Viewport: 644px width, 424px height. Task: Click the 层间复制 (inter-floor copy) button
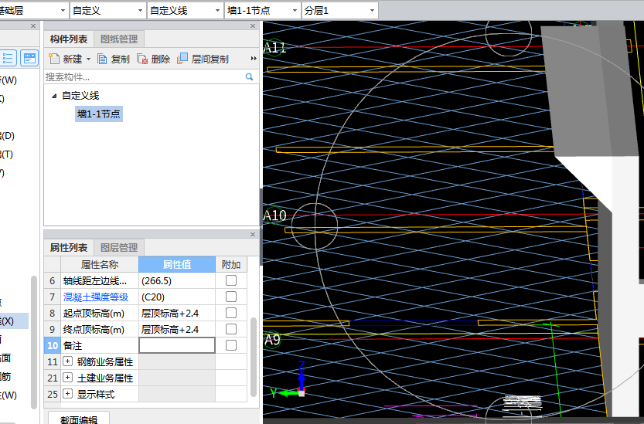point(203,59)
